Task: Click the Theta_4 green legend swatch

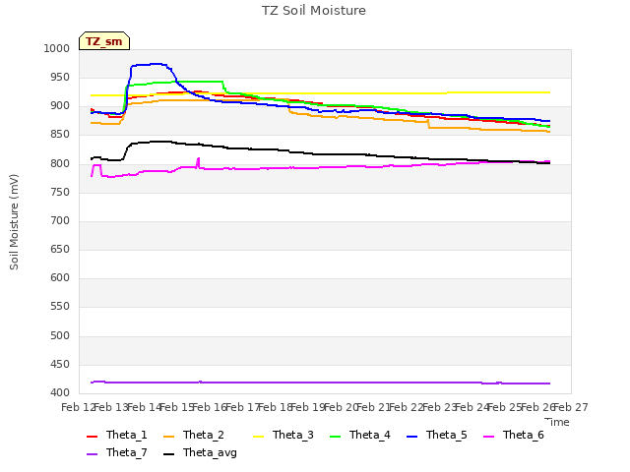Action: (335, 437)
